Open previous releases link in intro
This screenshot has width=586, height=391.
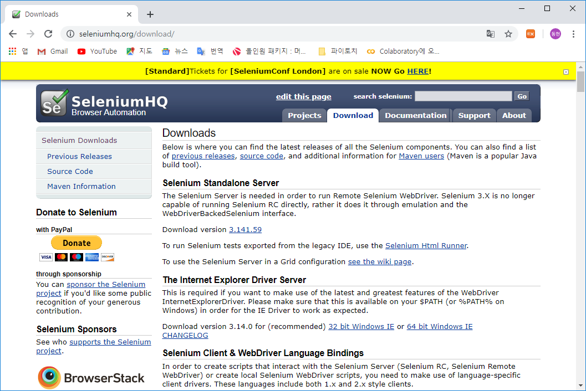203,156
